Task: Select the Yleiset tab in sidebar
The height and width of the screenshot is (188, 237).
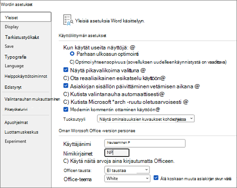Action: click(26, 17)
